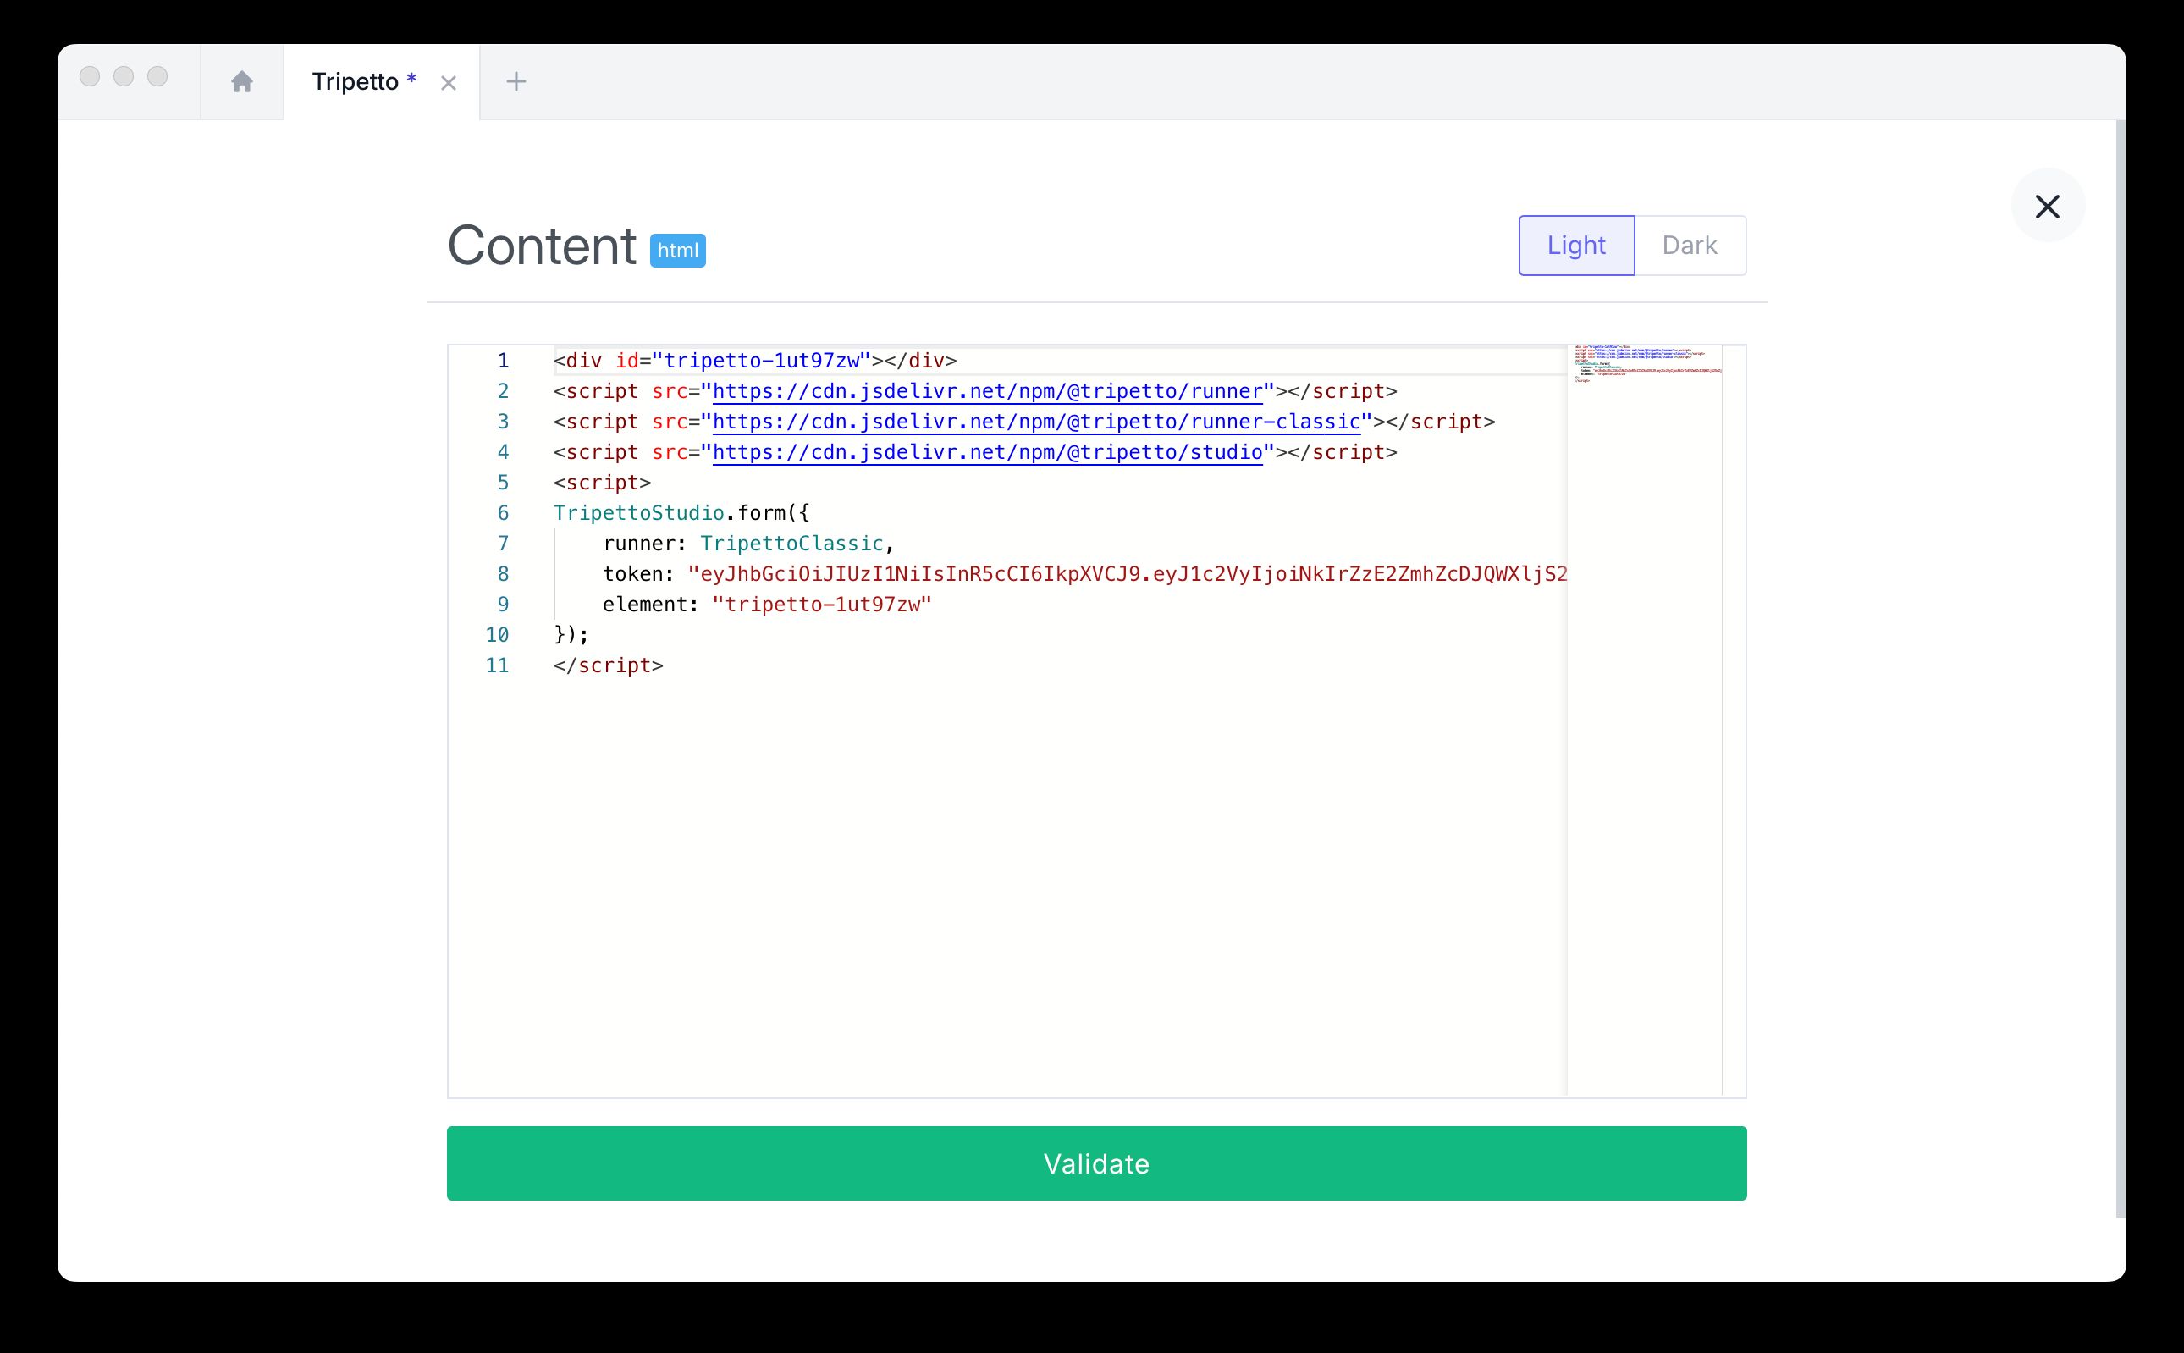
Task: Place cursor on the TripettoClassic runner value
Action: 791,544
